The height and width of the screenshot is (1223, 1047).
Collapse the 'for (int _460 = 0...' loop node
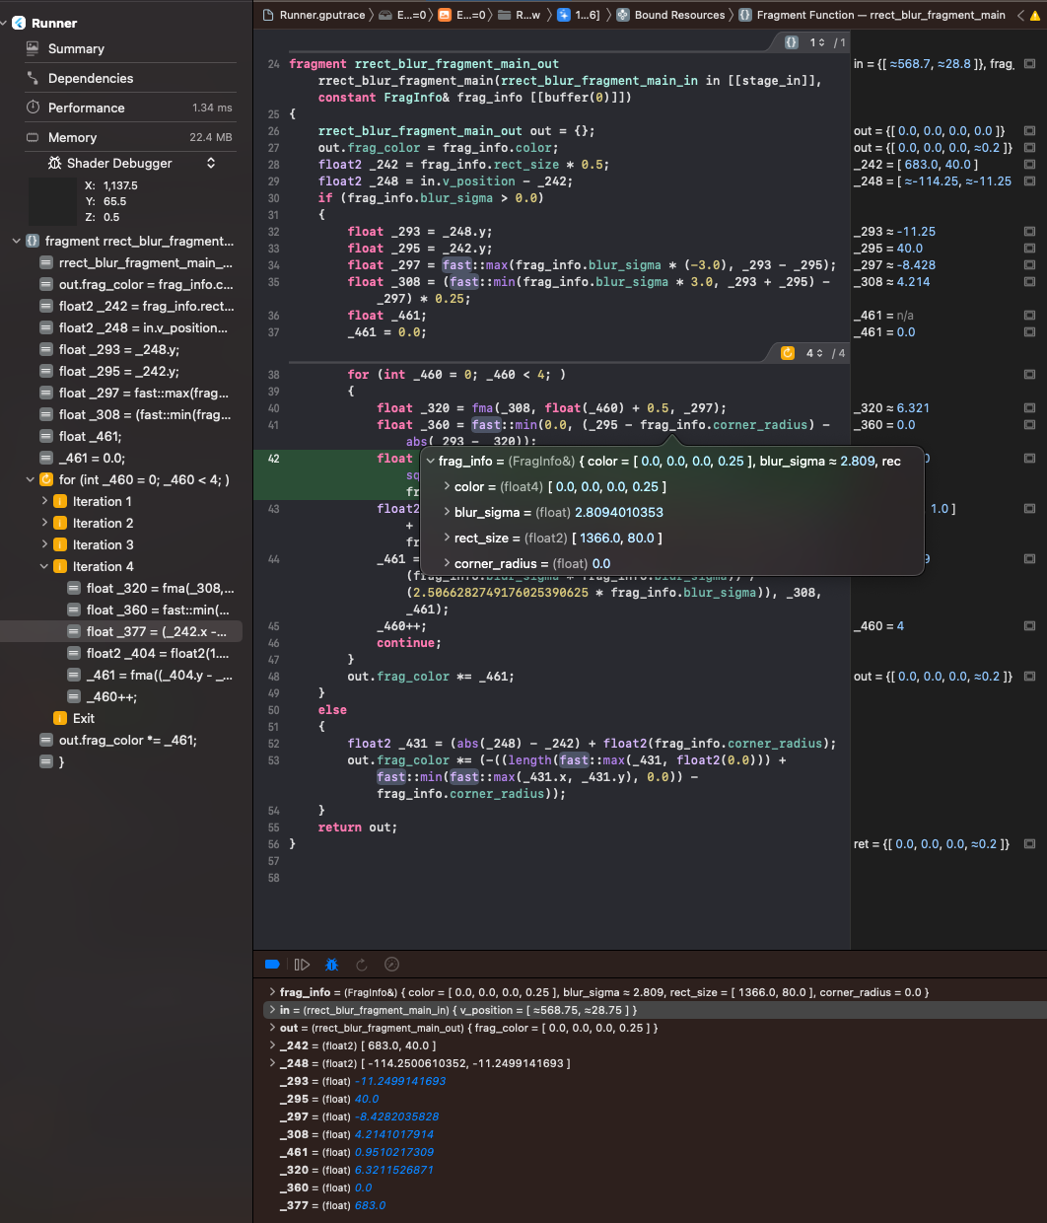pos(30,479)
